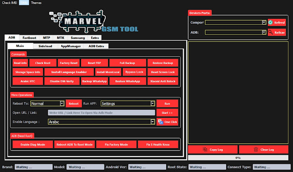The width and height of the screenshot is (293, 172).
Task: Click the Start >> button
Action: (x=167, y=113)
